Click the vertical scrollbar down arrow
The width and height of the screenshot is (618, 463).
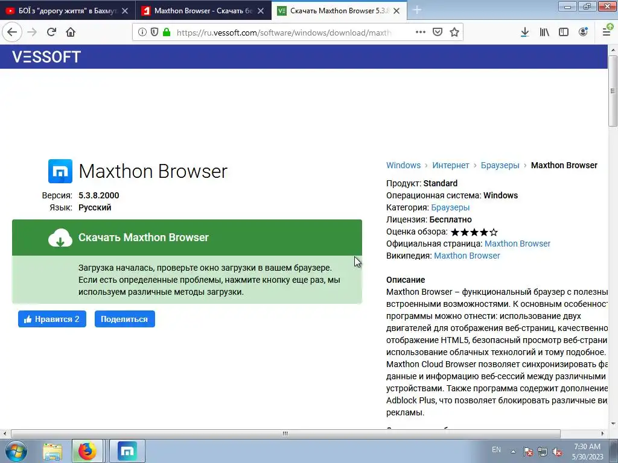click(613, 424)
